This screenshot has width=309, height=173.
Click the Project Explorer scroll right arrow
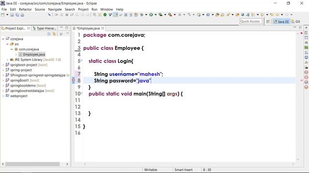67,164
